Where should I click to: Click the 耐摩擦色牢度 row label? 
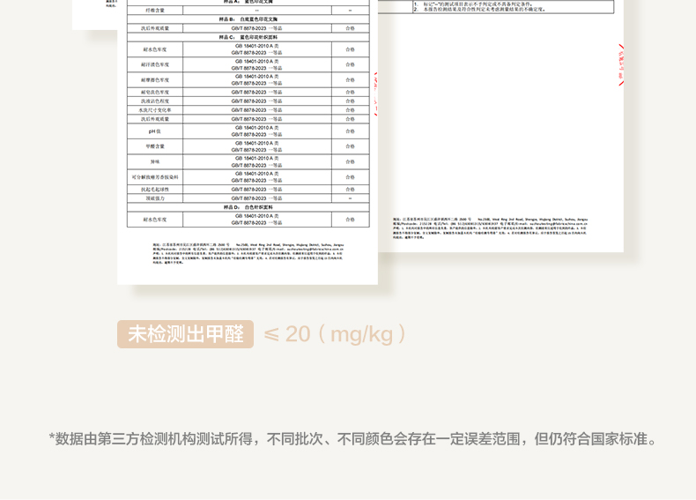tap(155, 80)
